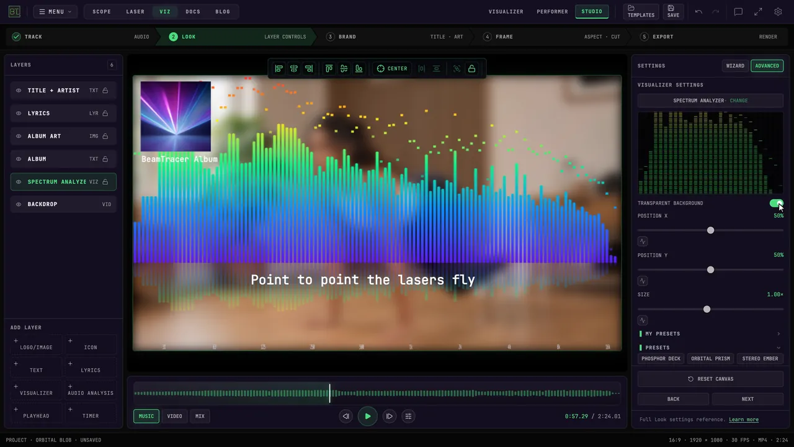The width and height of the screenshot is (794, 447).
Task: Open settings gear in top bar
Action: click(778, 12)
